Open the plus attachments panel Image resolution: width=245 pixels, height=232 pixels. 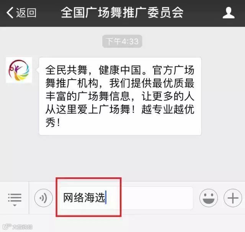point(233,198)
